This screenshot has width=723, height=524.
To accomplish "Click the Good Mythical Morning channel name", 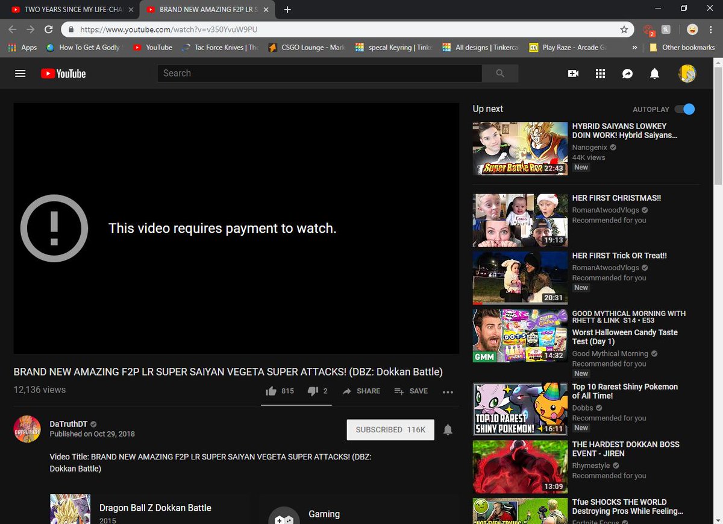I will (610, 354).
